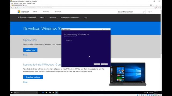Screen dimensions: 172x96
Task: Open VirtualBox Devices menu
Action: tap(29, 3)
